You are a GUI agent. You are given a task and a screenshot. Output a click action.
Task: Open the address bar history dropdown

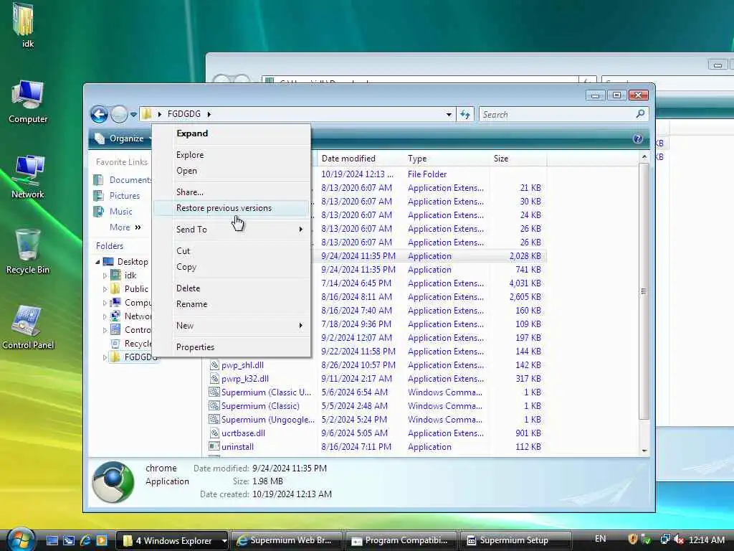click(449, 114)
